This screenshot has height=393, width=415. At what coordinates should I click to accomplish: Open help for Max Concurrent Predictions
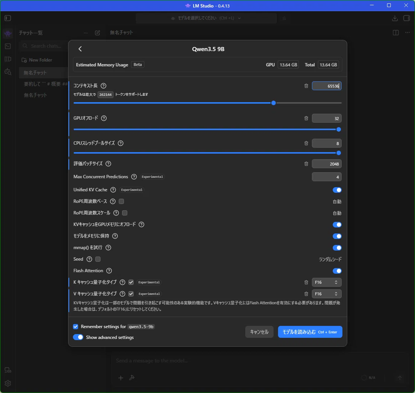[134, 177]
